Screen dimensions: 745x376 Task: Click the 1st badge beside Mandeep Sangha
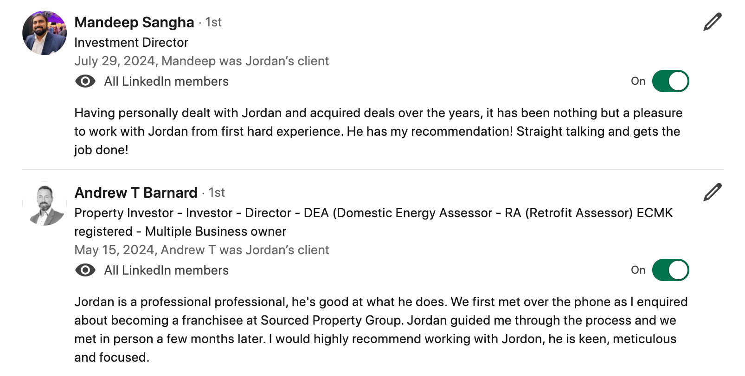pyautogui.click(x=213, y=22)
